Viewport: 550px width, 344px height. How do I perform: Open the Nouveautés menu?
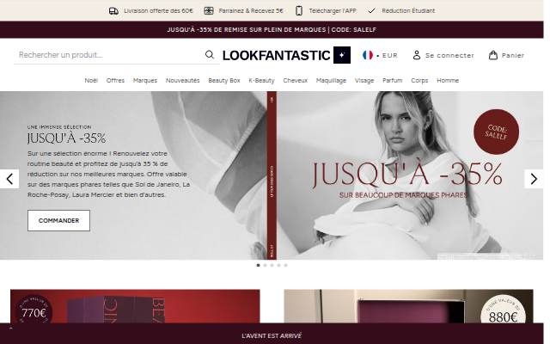(x=183, y=80)
